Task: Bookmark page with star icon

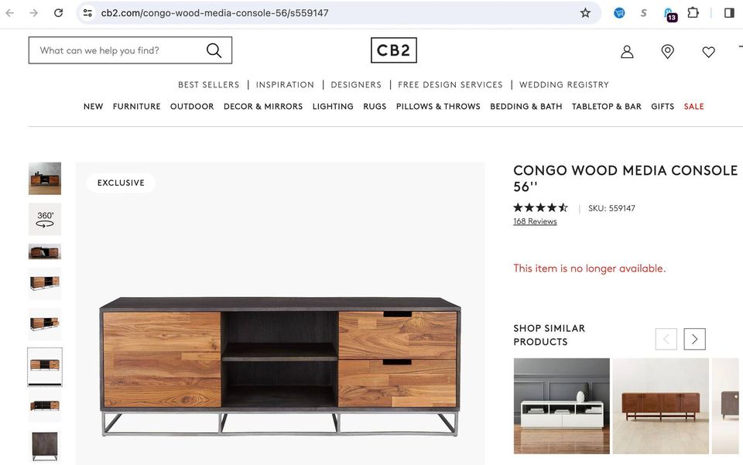Action: point(585,13)
